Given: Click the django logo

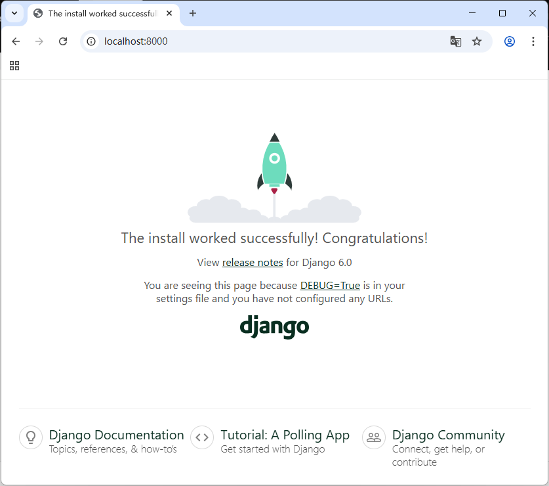Looking at the screenshot, I should [274, 326].
